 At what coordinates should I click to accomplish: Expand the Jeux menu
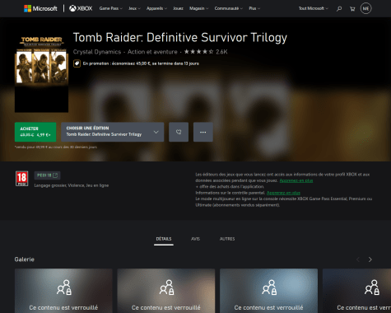[134, 8]
